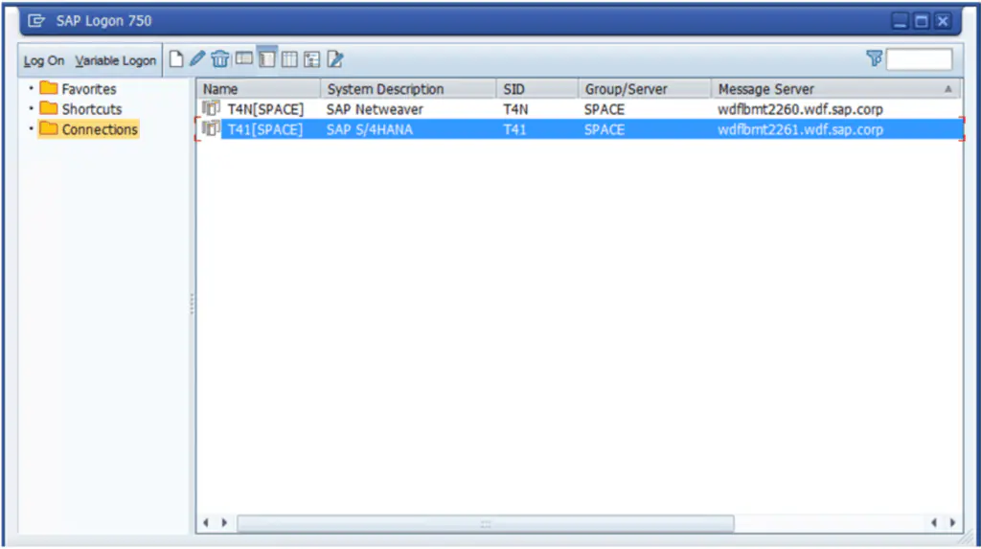Click the bottom-left scroll right arrow
Image resolution: width=981 pixels, height=549 pixels.
pyautogui.click(x=224, y=523)
